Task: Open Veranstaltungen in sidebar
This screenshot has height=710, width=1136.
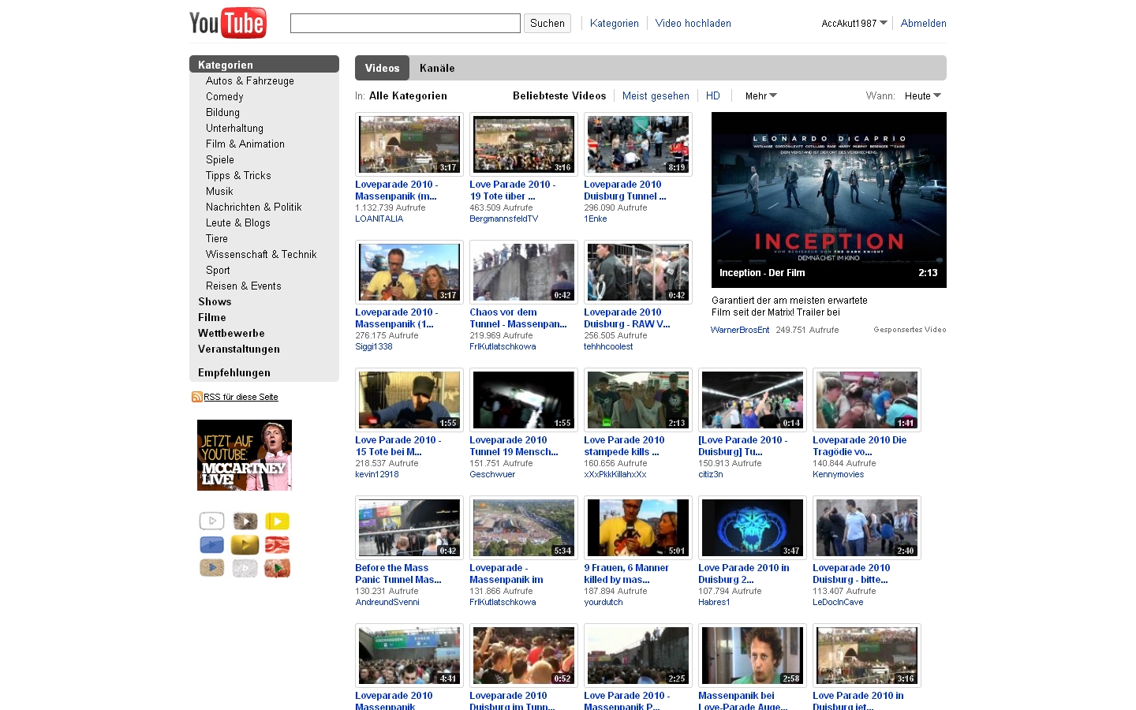Action: pyautogui.click(x=239, y=349)
